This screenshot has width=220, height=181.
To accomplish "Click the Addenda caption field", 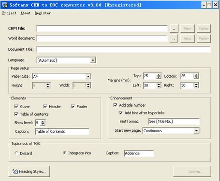I will tap(139, 153).
